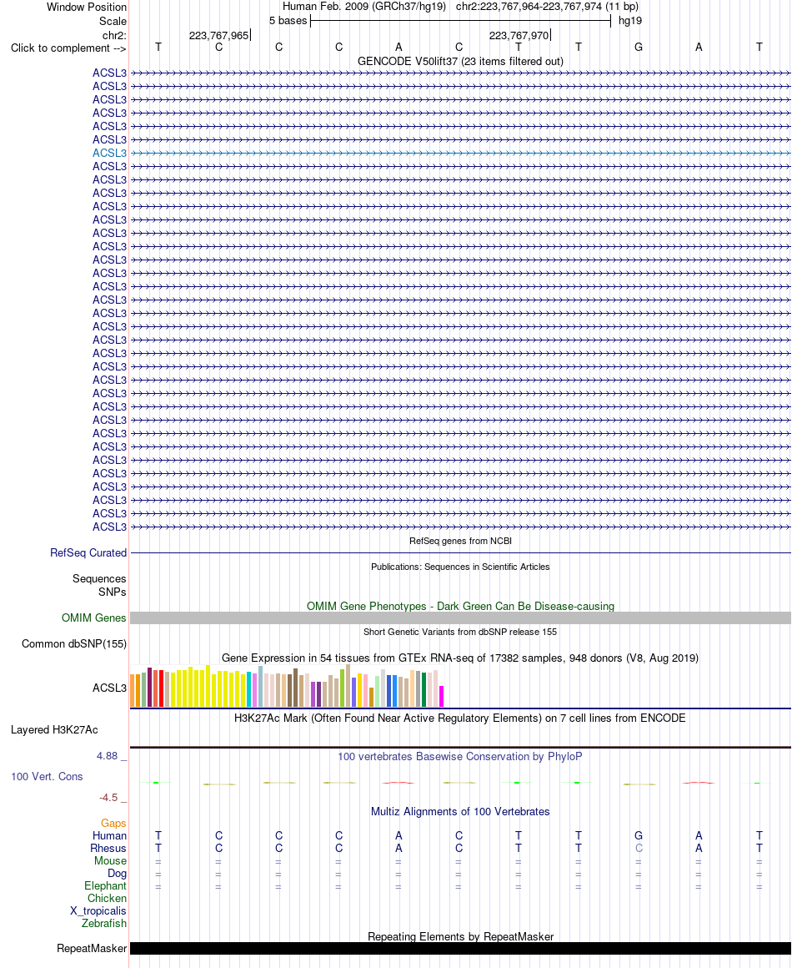Open 'Repeating Elements by RepeatMasker' title

tap(460, 936)
